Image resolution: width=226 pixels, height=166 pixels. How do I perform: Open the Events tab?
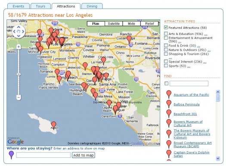(x=19, y=6)
